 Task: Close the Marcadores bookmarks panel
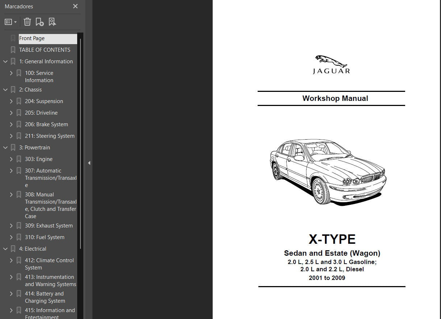(x=75, y=6)
